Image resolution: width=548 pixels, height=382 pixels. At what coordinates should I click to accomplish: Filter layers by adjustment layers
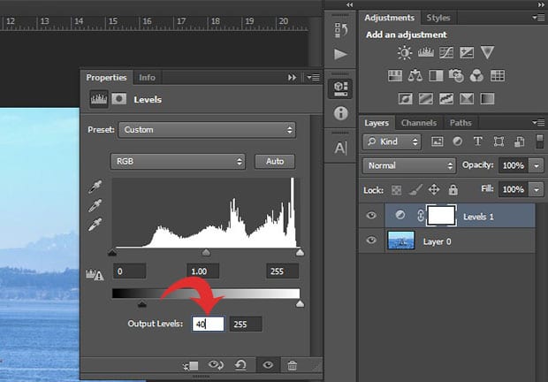[x=458, y=141]
